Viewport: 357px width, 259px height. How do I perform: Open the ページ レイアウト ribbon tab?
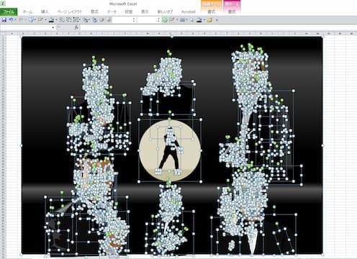[x=70, y=12]
